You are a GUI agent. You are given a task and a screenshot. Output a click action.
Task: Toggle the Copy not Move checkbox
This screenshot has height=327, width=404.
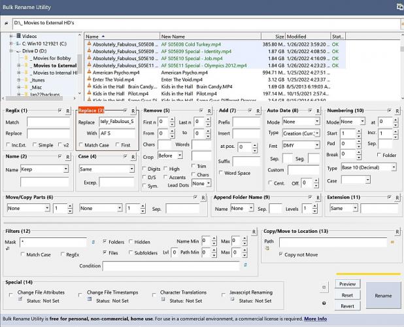tap(281, 254)
